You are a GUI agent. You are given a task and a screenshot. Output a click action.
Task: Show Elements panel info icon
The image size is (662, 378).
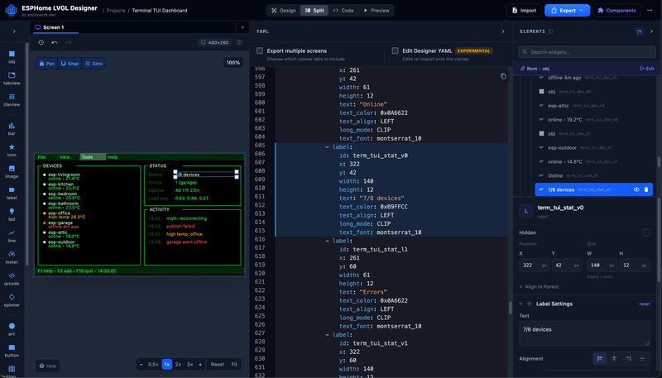click(x=550, y=31)
